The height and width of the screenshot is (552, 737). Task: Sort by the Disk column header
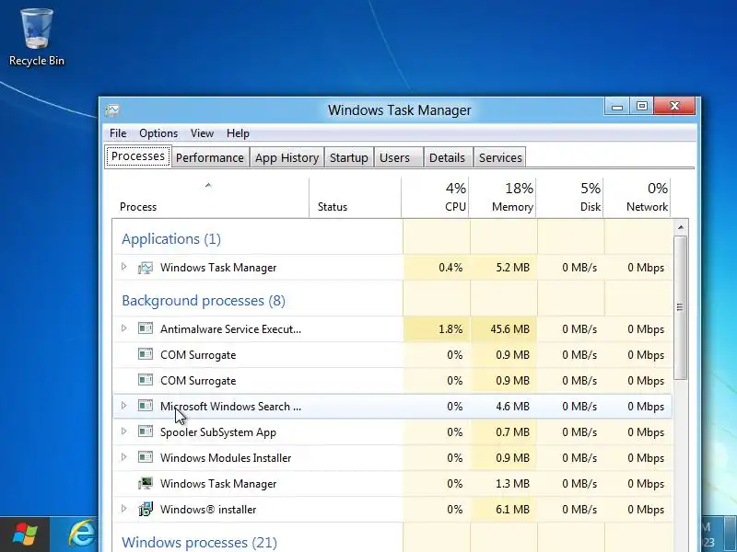click(569, 198)
